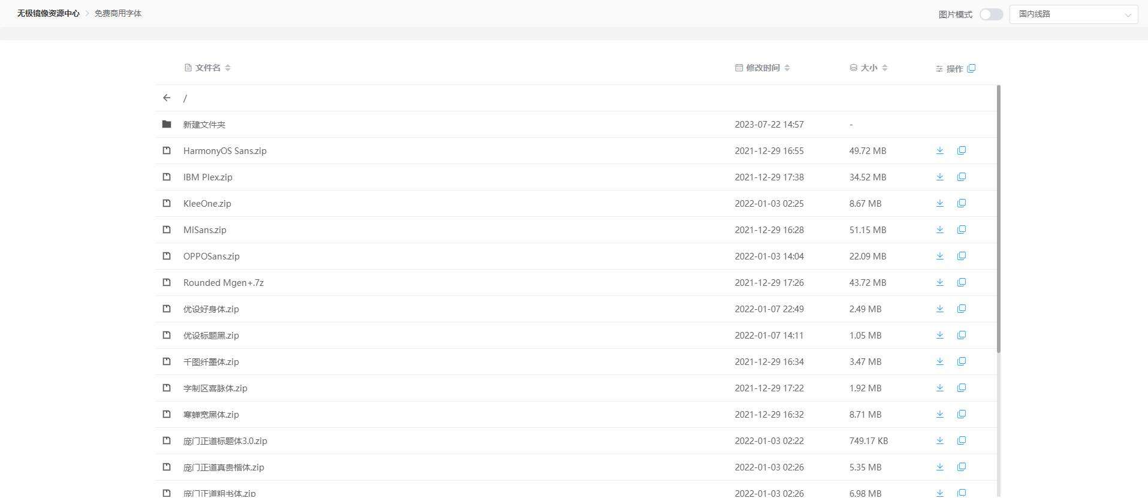Screen dimensions: 1148x498
Task: Open MiSans.zip file name
Action: tap(205, 230)
